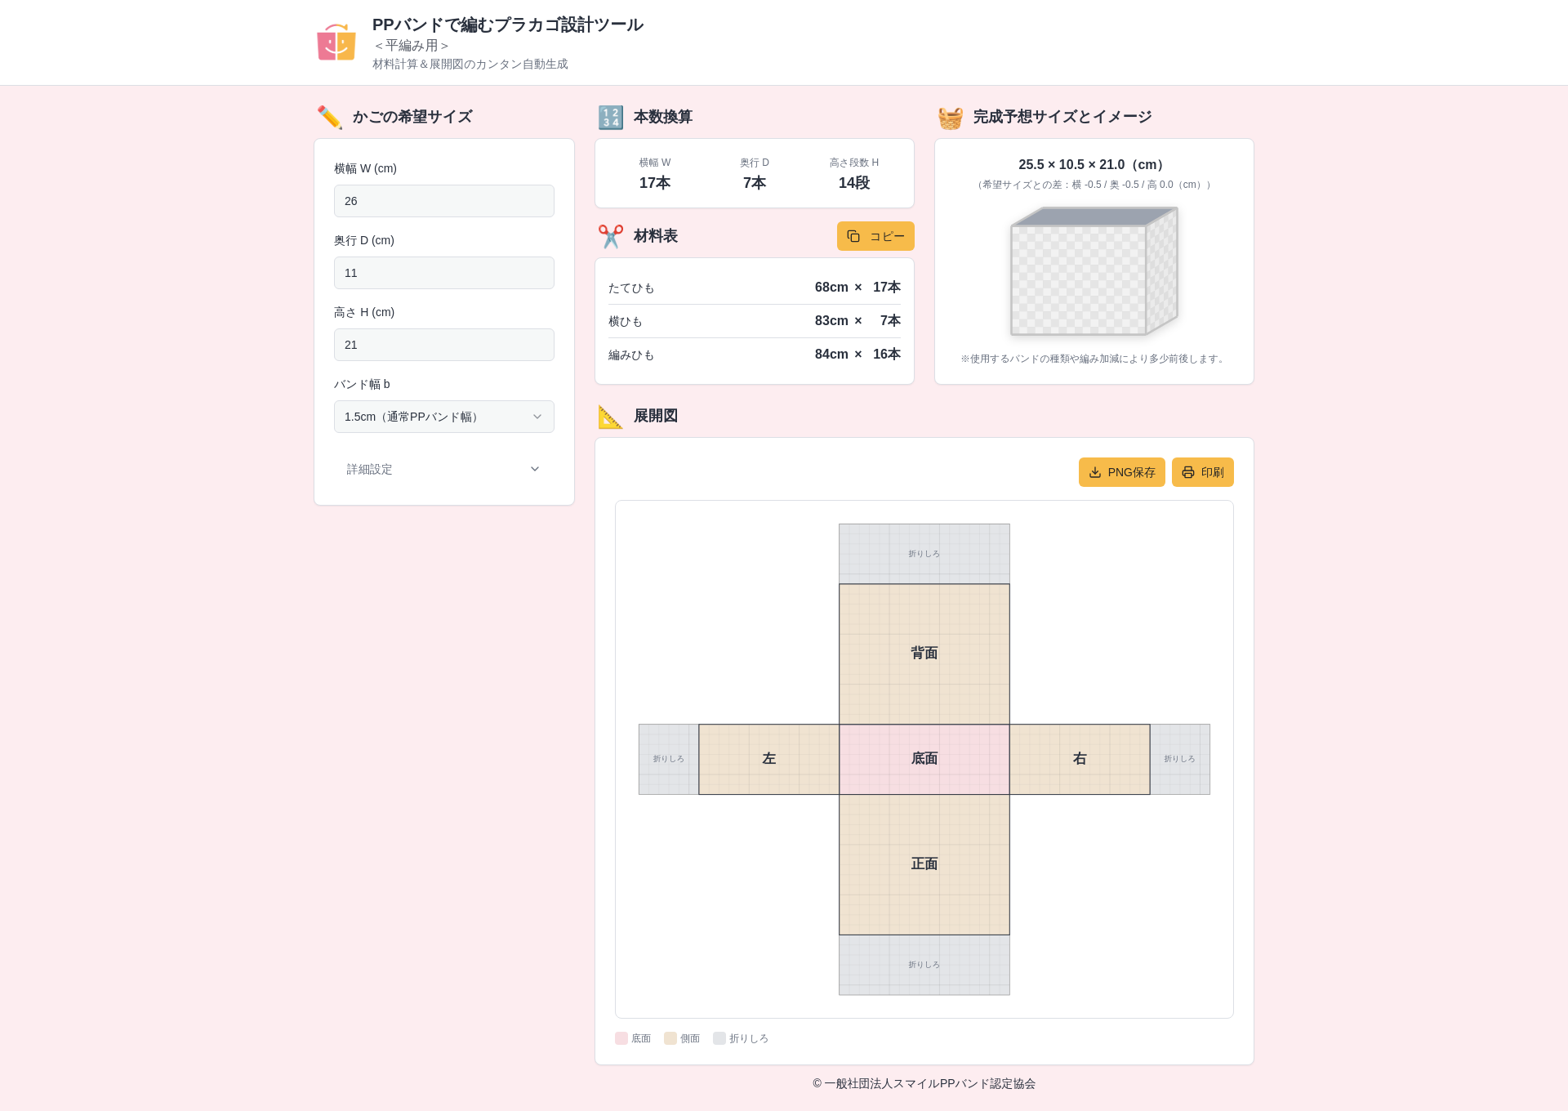Click the 7本 count under 奥行 D
Image resolution: width=1568 pixels, height=1111 pixels.
[x=755, y=183]
